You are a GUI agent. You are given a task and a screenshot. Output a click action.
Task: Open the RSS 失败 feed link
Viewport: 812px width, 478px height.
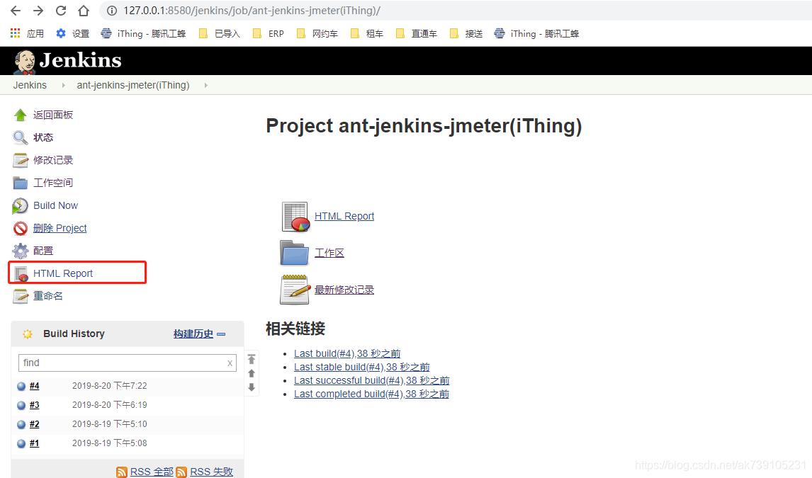pos(211,472)
